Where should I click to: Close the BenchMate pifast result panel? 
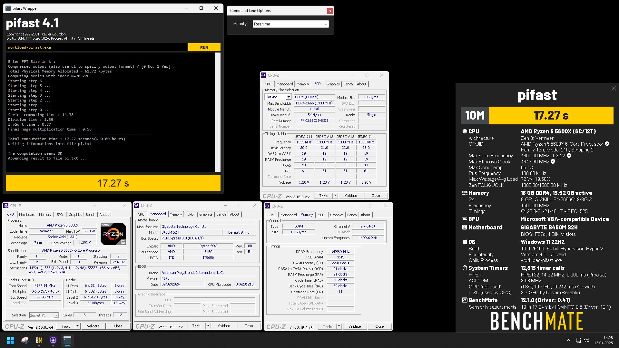(x=614, y=88)
